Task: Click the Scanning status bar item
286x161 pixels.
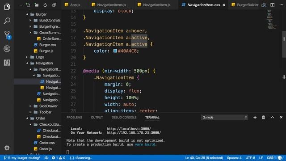Action: pos(81,158)
